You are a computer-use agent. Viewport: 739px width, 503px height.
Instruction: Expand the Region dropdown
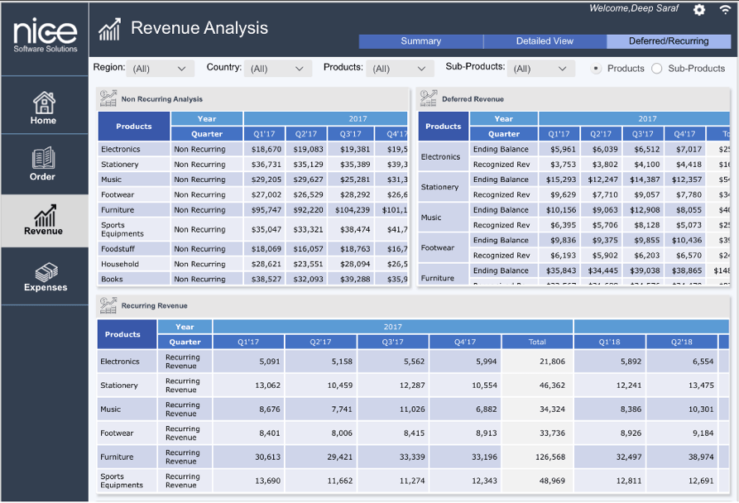click(x=161, y=69)
